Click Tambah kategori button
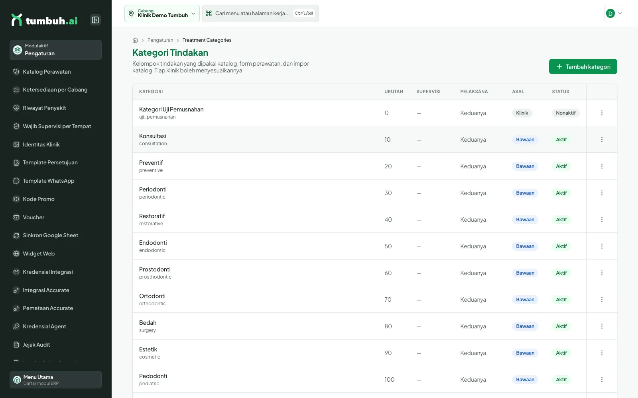 583,66
